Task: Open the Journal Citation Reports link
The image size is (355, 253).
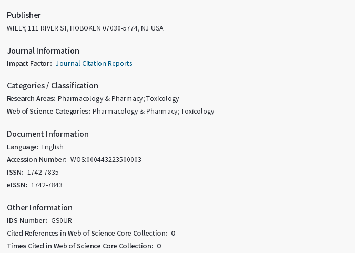Action: coord(94,64)
